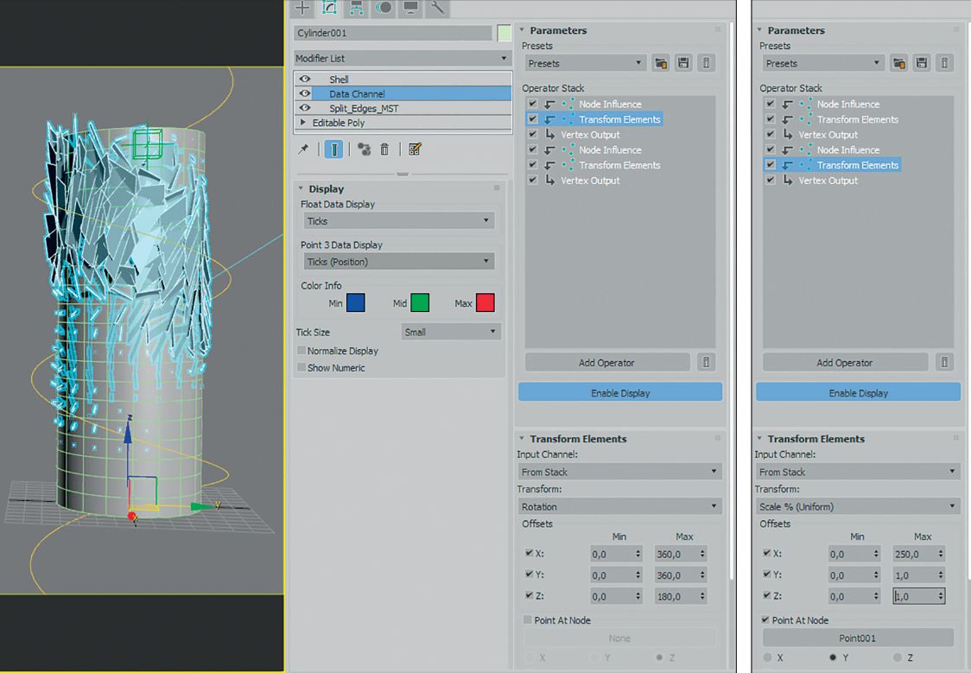This screenshot has height=673, width=971.
Task: Select the Display command panel icon
Action: pyautogui.click(x=410, y=9)
